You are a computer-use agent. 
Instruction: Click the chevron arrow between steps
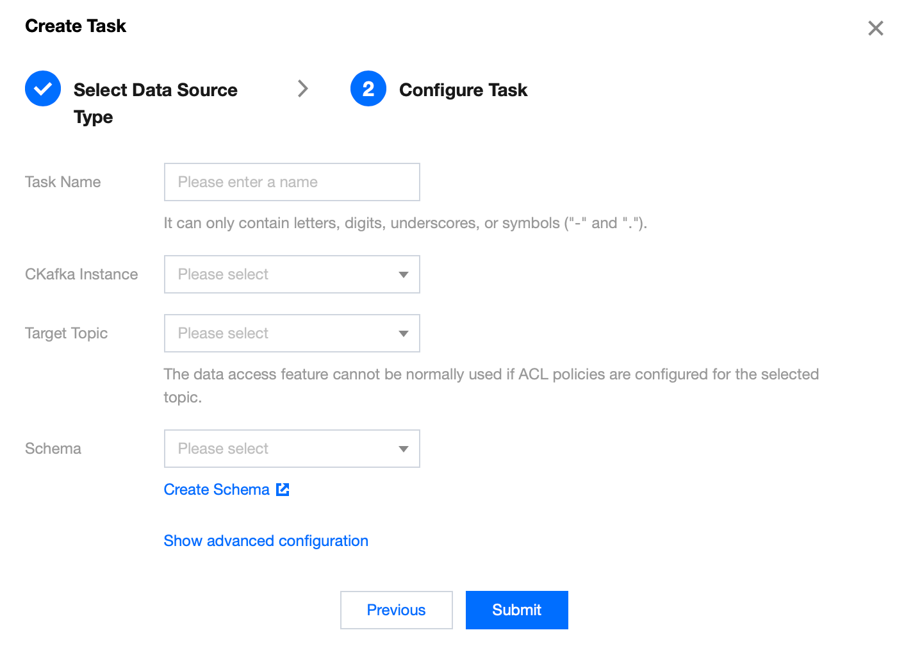tap(303, 88)
